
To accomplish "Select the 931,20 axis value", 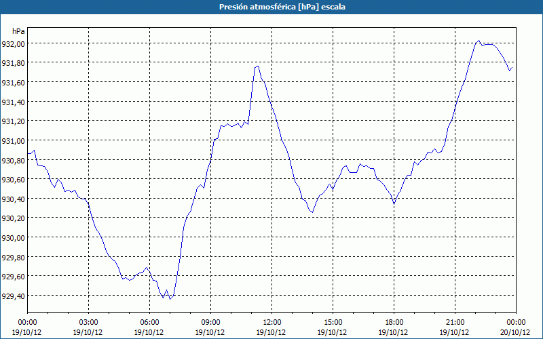I will pos(13,121).
